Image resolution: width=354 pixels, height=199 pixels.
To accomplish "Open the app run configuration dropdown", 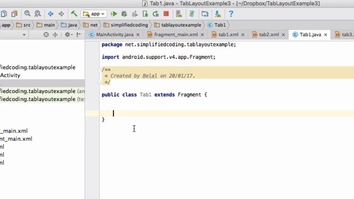I will [x=93, y=14].
